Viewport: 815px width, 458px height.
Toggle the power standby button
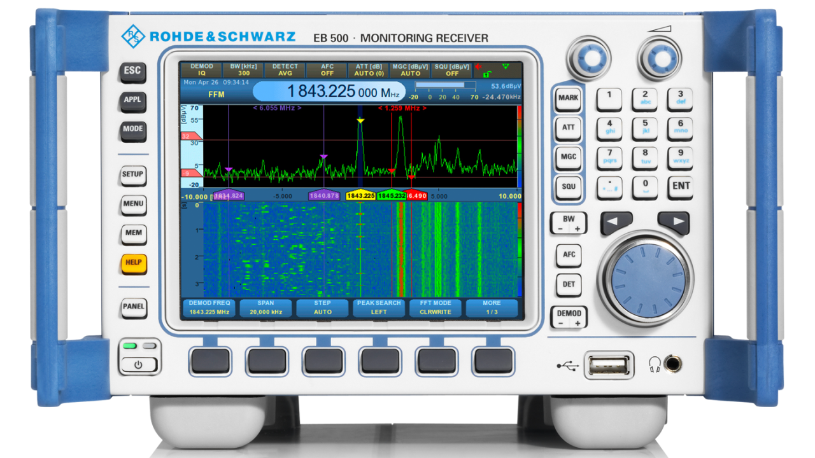139,365
